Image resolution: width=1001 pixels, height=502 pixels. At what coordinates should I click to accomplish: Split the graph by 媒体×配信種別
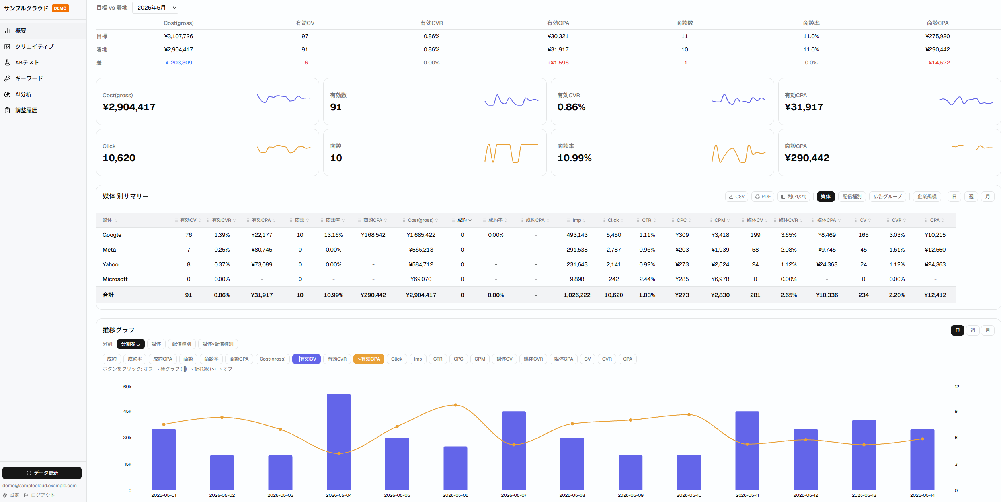click(x=218, y=344)
